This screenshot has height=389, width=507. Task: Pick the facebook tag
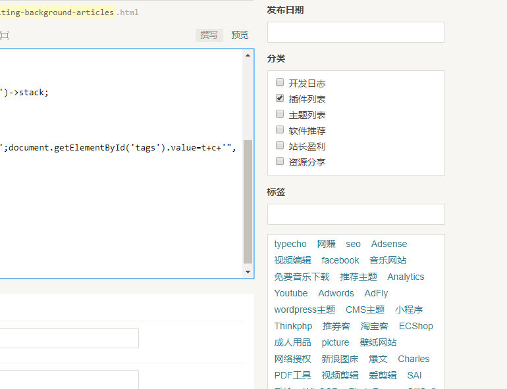340,260
